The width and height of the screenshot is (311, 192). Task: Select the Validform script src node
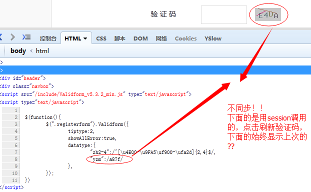95,94
